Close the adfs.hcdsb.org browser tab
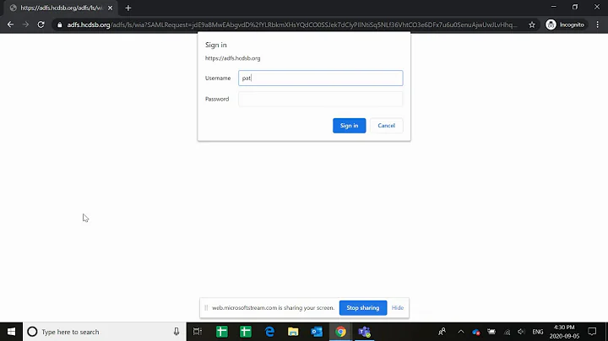Screen dimensions: 608x341 click(110, 8)
